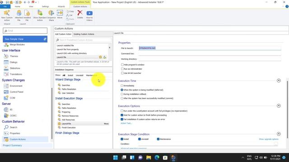Open Microsoft Edge from the taskbar
This screenshot has height=162, width=289.
(157, 157)
